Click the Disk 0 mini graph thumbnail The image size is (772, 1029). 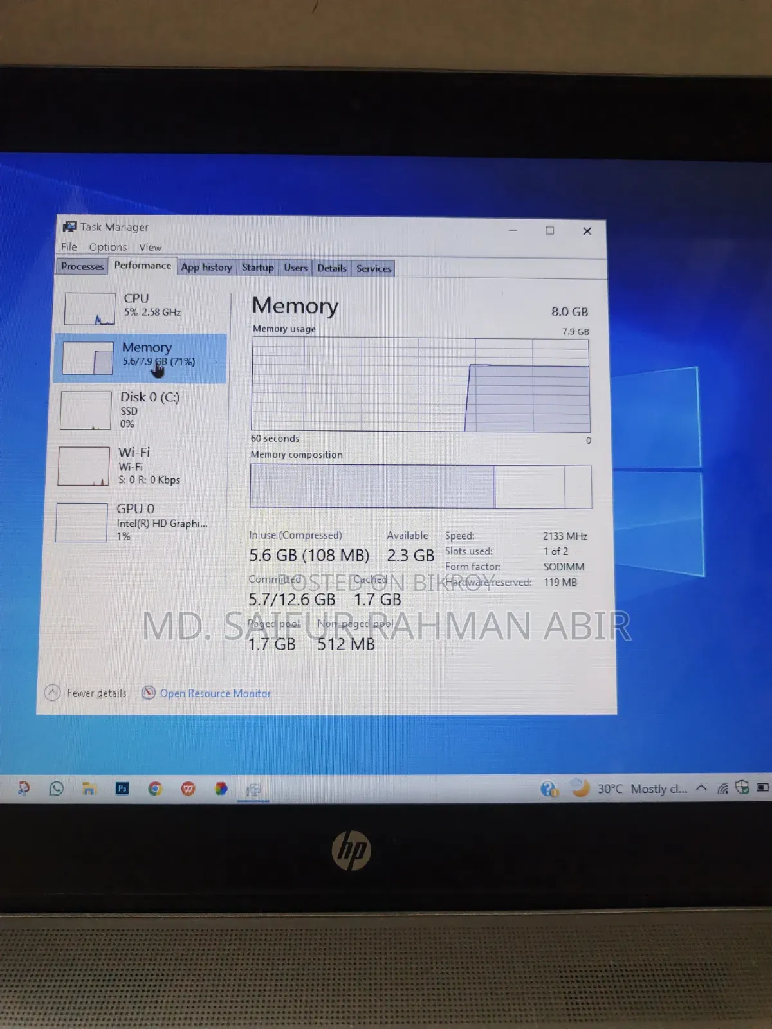[86, 410]
